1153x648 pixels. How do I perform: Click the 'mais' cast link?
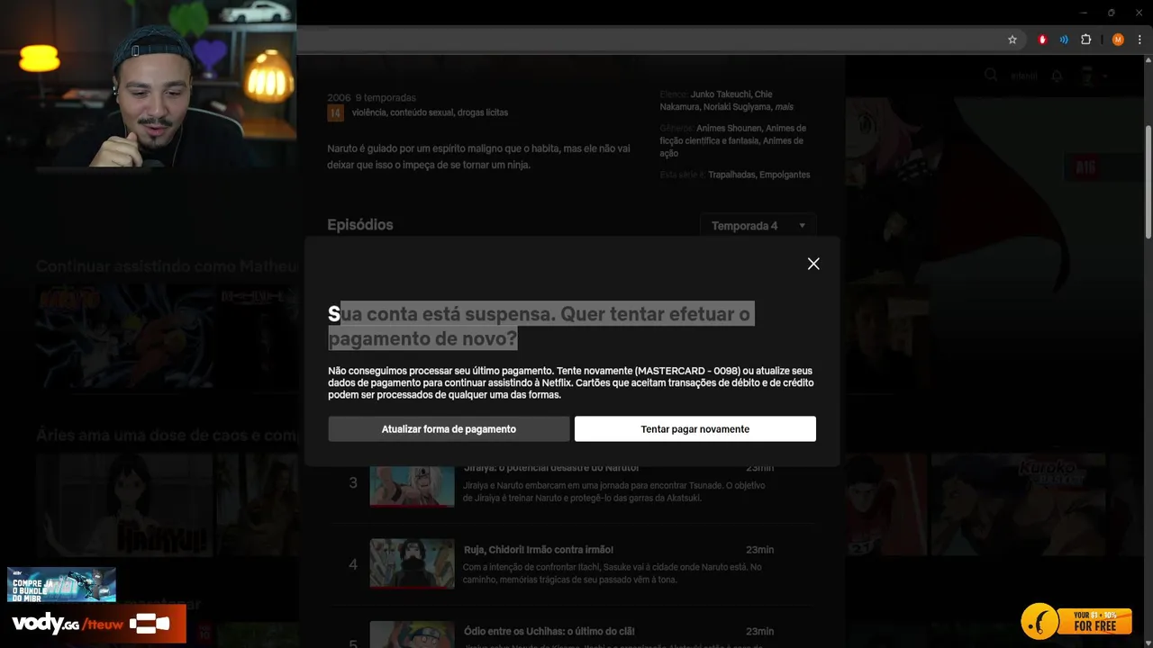[x=784, y=107]
